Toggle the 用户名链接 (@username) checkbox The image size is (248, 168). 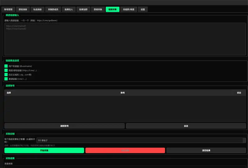6,66
